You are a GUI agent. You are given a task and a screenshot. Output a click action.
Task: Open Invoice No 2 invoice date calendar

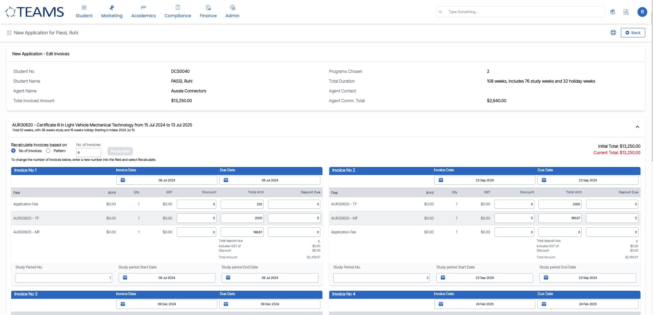[441, 180]
